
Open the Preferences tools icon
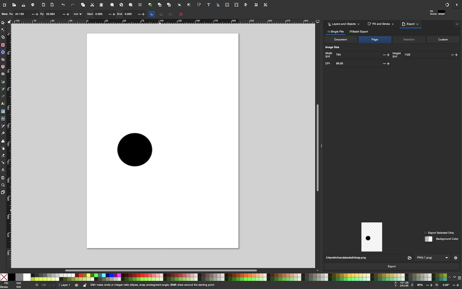pyautogui.click(x=265, y=5)
